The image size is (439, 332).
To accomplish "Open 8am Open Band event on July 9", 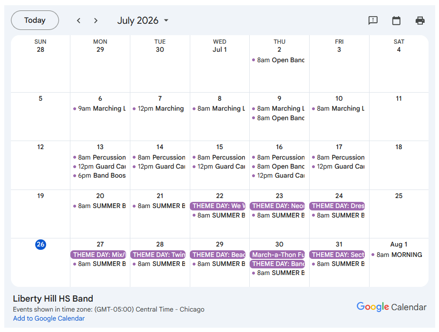I will click(278, 118).
